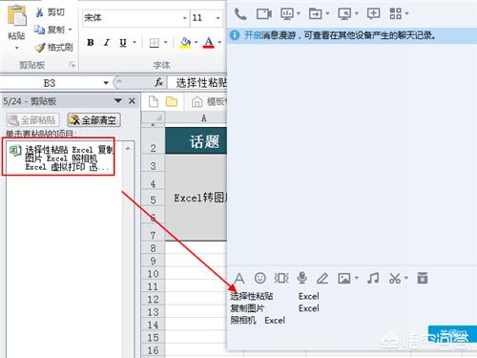Click the cell with Excel转图 text
The image size is (477, 358).
click(x=196, y=198)
